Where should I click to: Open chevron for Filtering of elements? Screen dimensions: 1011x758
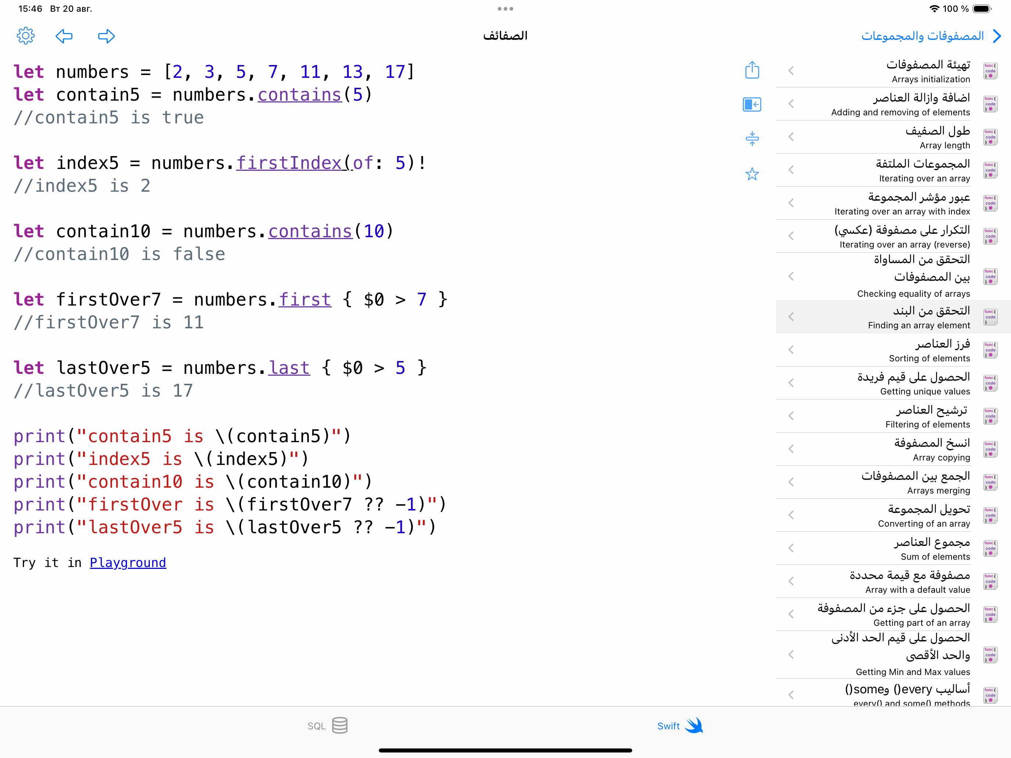[791, 416]
